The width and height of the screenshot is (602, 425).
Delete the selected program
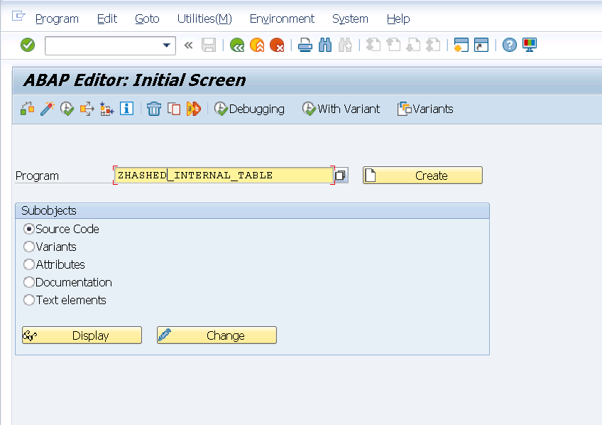pyautogui.click(x=155, y=108)
